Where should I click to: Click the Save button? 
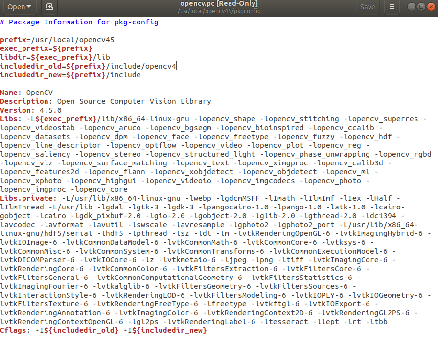(368, 7)
